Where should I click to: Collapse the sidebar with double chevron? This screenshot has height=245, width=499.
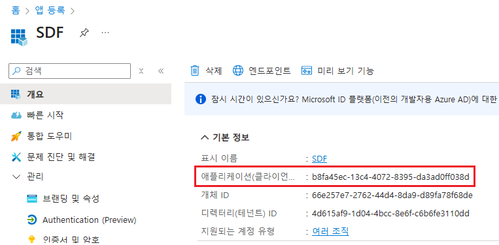pos(161,71)
